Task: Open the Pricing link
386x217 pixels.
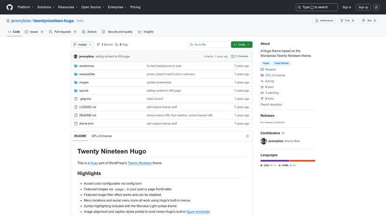Action: pyautogui.click(x=135, y=7)
